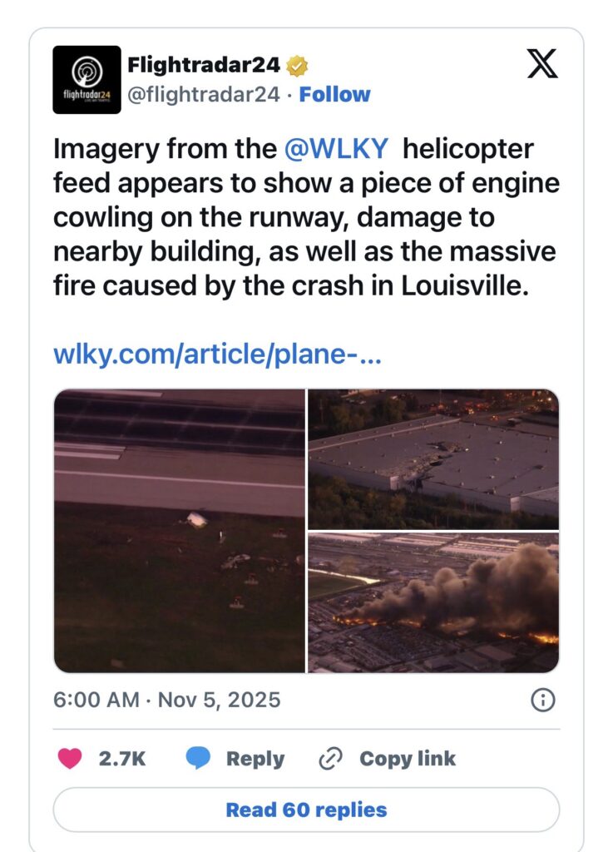The height and width of the screenshot is (852, 613).
Task: Open the tweet info icon
Action: point(543,700)
